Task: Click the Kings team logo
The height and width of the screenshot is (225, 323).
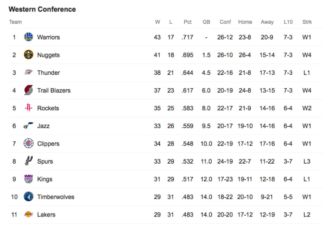Action: coord(29,179)
